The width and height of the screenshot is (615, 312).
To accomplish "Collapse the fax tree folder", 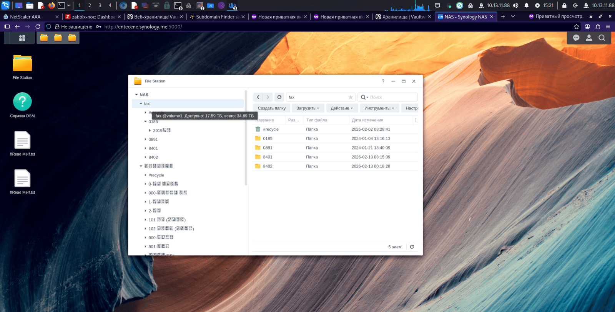I will 141,103.
